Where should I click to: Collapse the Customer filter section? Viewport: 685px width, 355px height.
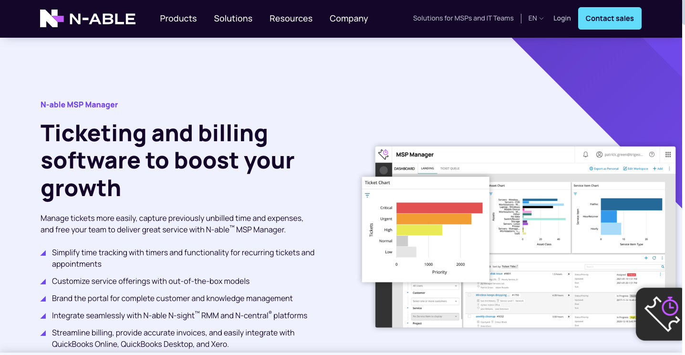[x=408, y=292]
